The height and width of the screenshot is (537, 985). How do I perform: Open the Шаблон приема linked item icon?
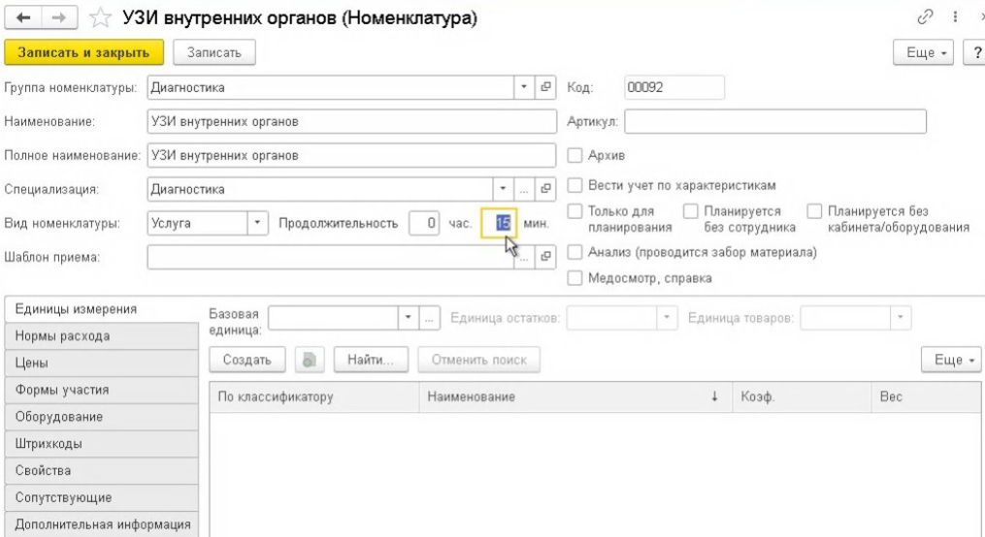545,257
